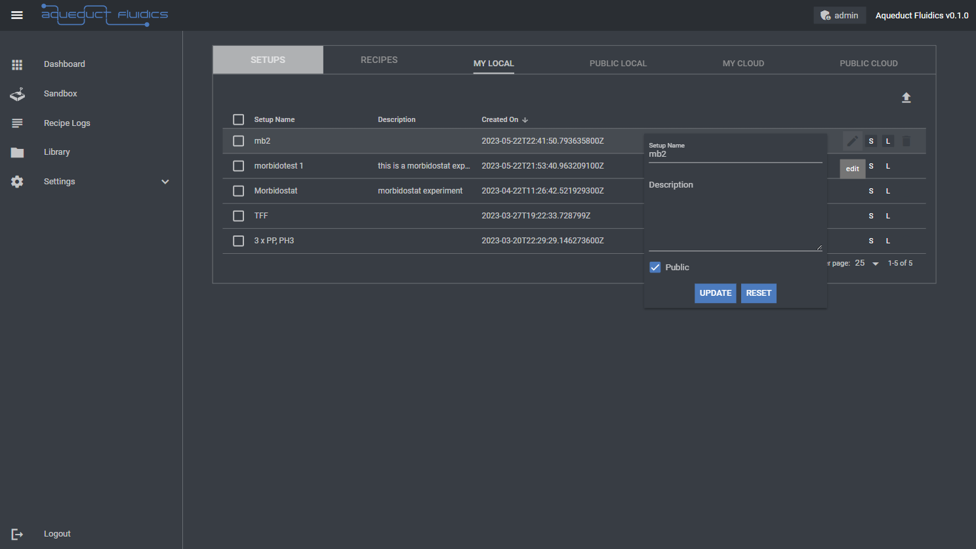This screenshot has width=976, height=549.
Task: Click the Logout icon
Action: [x=17, y=534]
